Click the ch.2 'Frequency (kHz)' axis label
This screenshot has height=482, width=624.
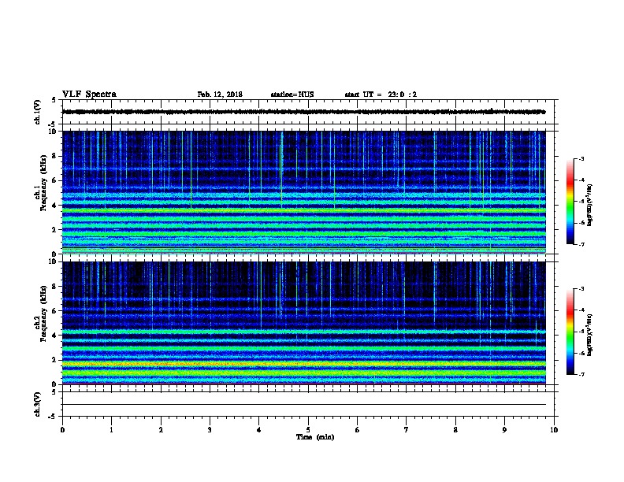pyautogui.click(x=43, y=313)
